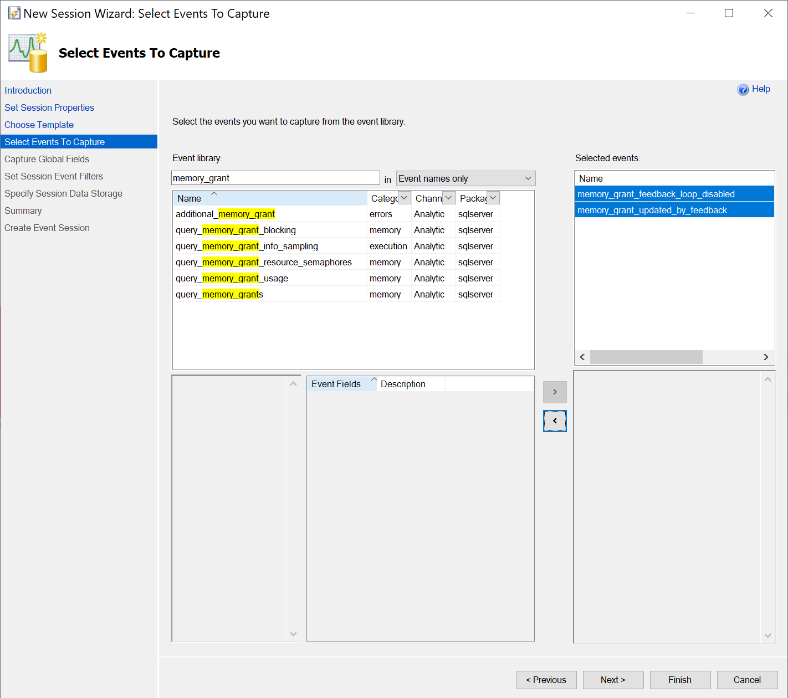Click Selected events Name column header
The height and width of the screenshot is (698, 788).
point(674,178)
